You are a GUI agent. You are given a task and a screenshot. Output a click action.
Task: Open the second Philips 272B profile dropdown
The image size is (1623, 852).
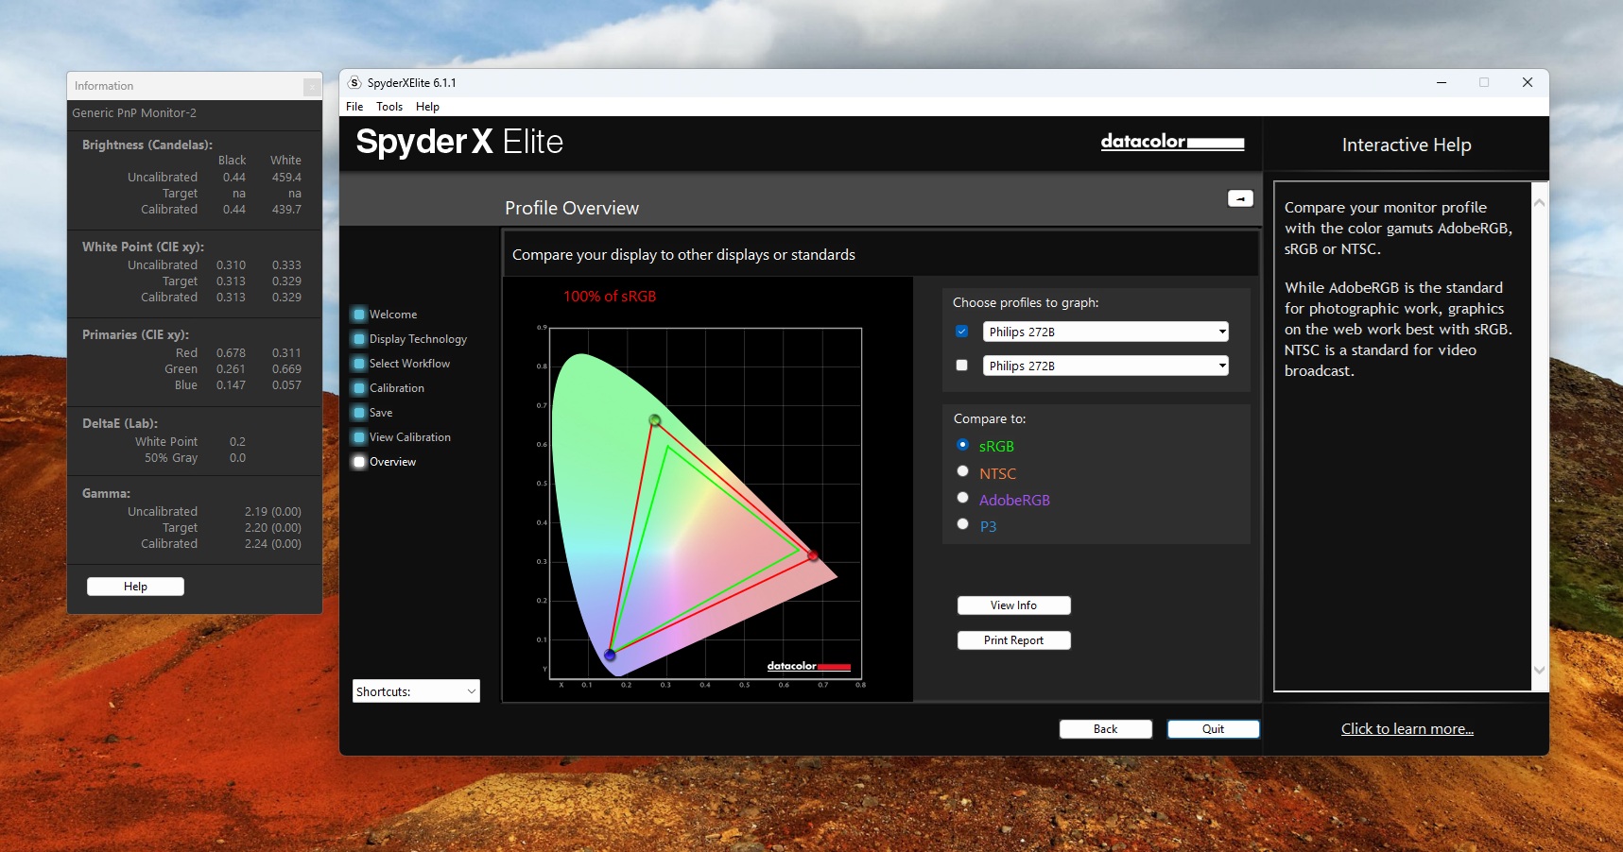pos(1106,366)
